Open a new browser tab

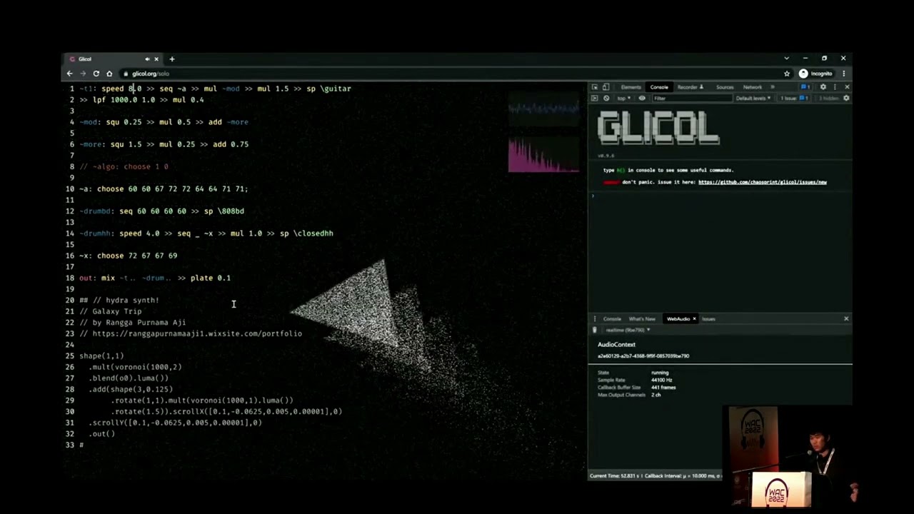pyautogui.click(x=171, y=59)
